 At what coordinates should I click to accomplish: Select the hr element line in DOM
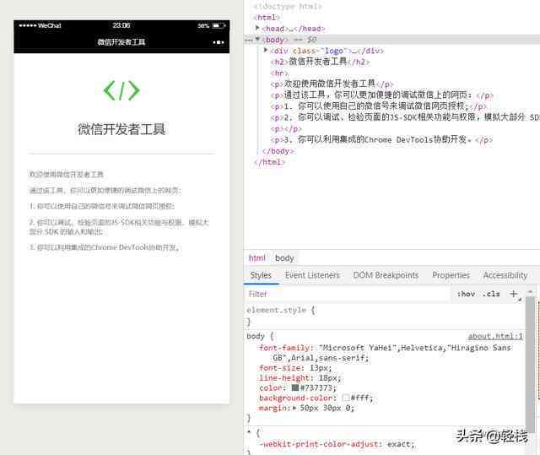(279, 73)
